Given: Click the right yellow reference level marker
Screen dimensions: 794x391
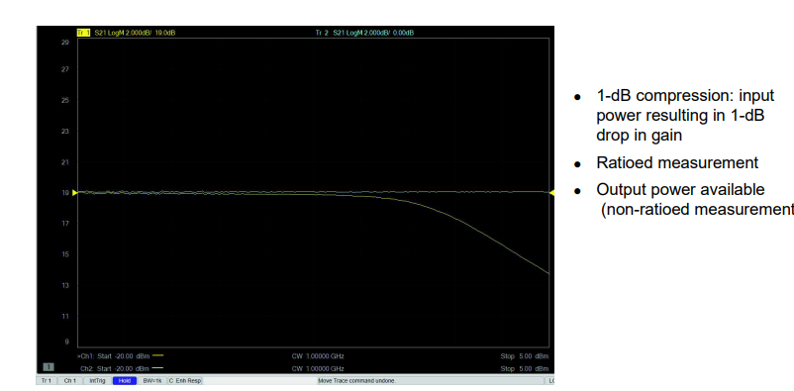Looking at the screenshot, I should tap(552, 192).
